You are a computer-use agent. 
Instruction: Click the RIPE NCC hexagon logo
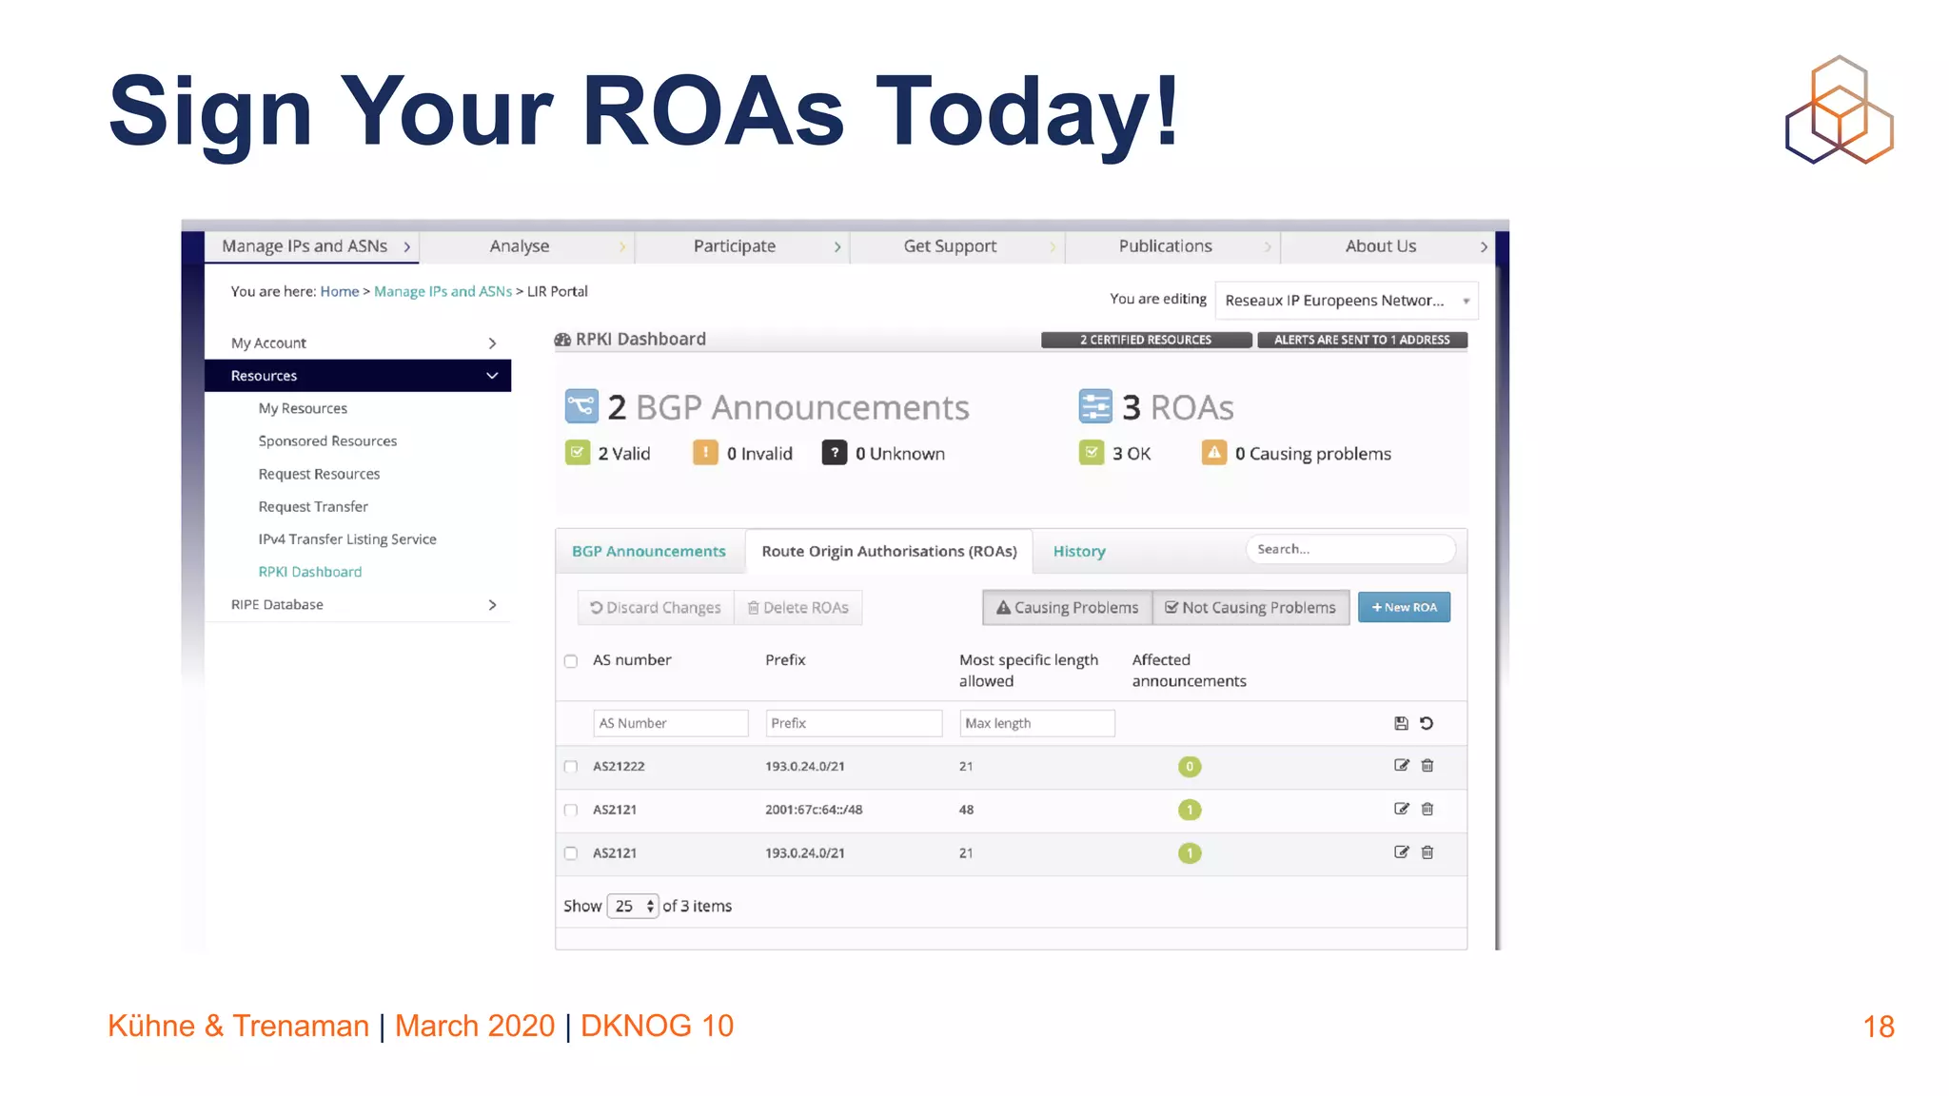[1840, 109]
